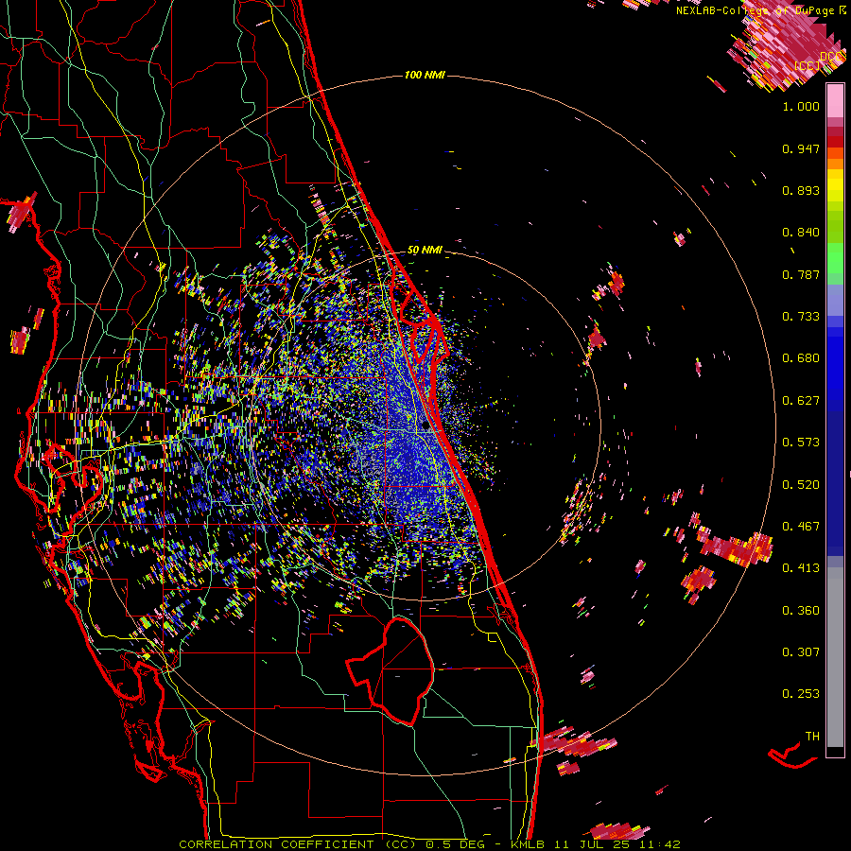Click the 0.627 color scale value
This screenshot has height=851, width=851.
(801, 401)
